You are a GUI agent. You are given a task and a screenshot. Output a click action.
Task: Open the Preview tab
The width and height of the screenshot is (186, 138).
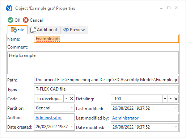pos(74,30)
